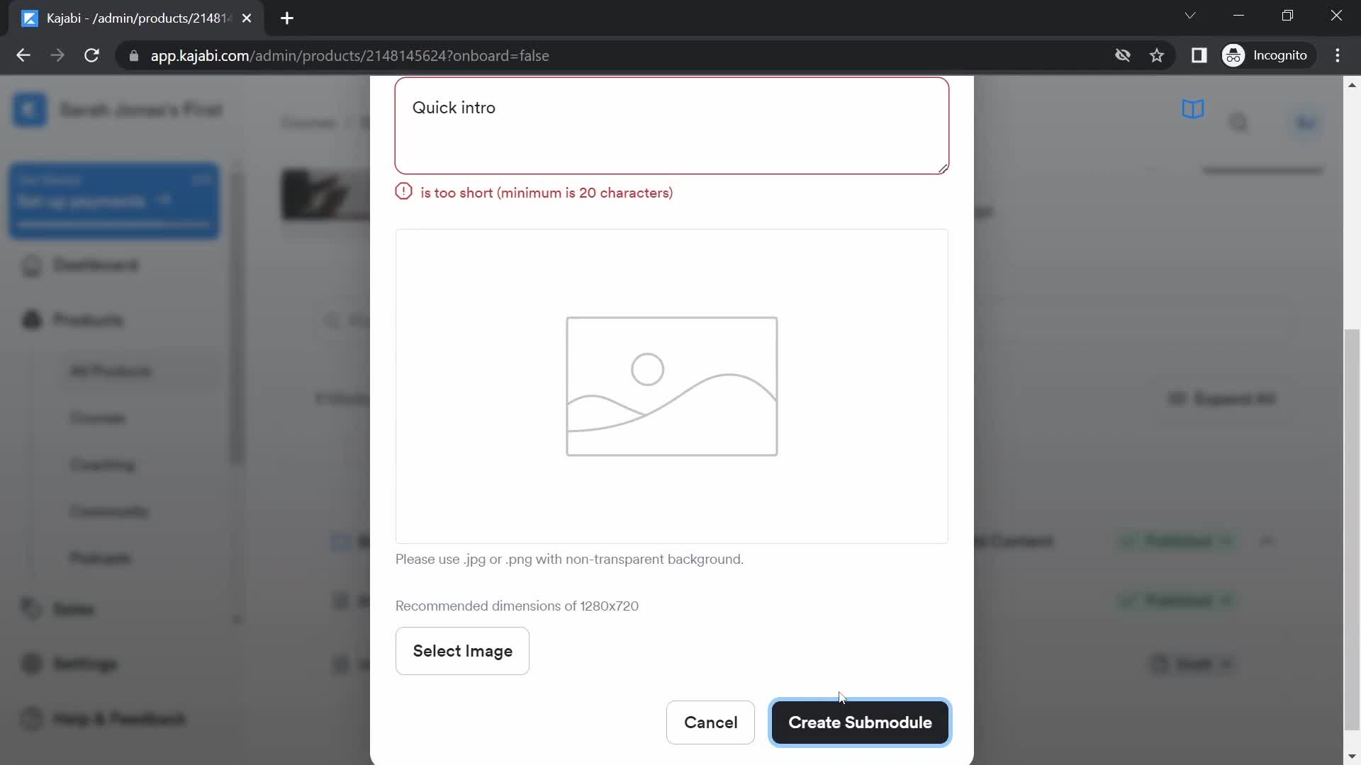1361x765 pixels.
Task: Cancel the submodule creation dialog
Action: 712,722
